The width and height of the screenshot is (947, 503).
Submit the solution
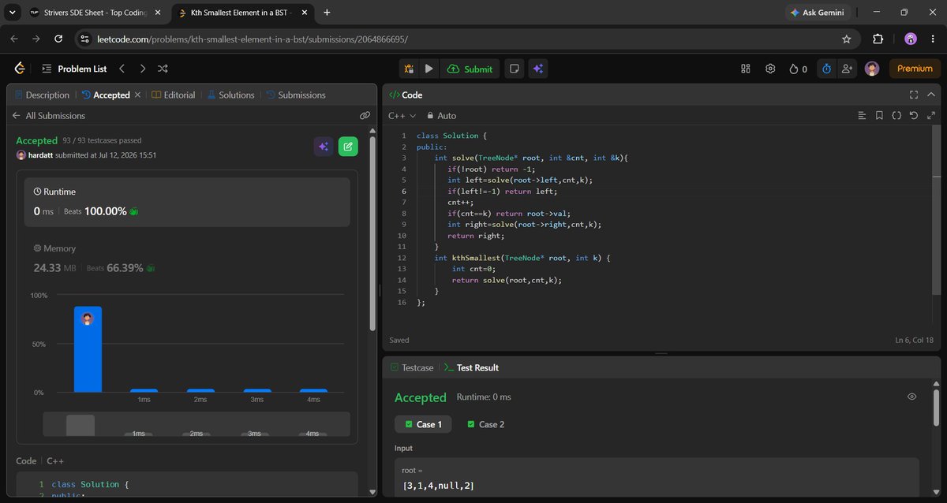coord(470,69)
